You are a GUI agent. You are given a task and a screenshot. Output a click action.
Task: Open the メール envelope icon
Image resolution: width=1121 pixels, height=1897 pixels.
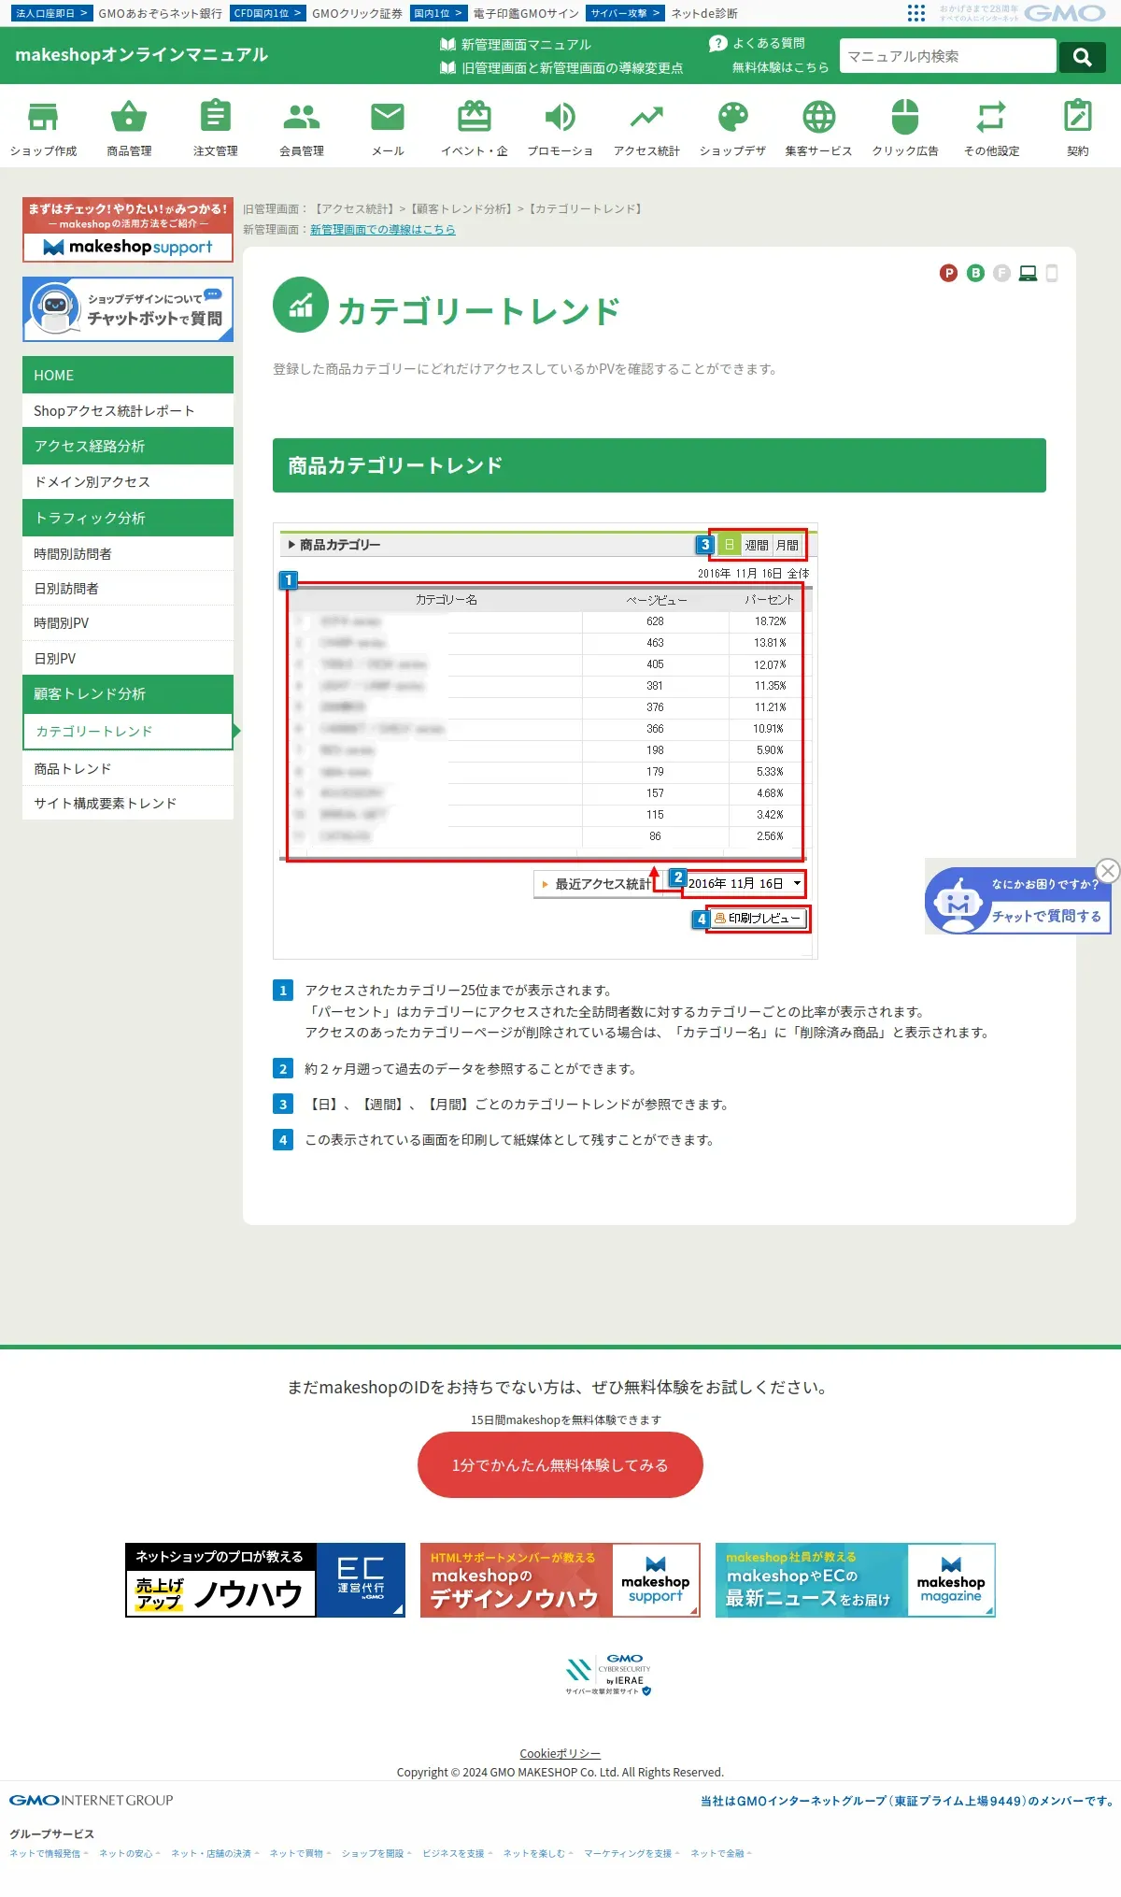[x=388, y=117]
